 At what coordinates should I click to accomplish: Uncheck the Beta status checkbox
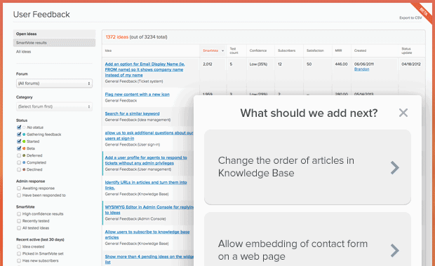pyautogui.click(x=19, y=148)
